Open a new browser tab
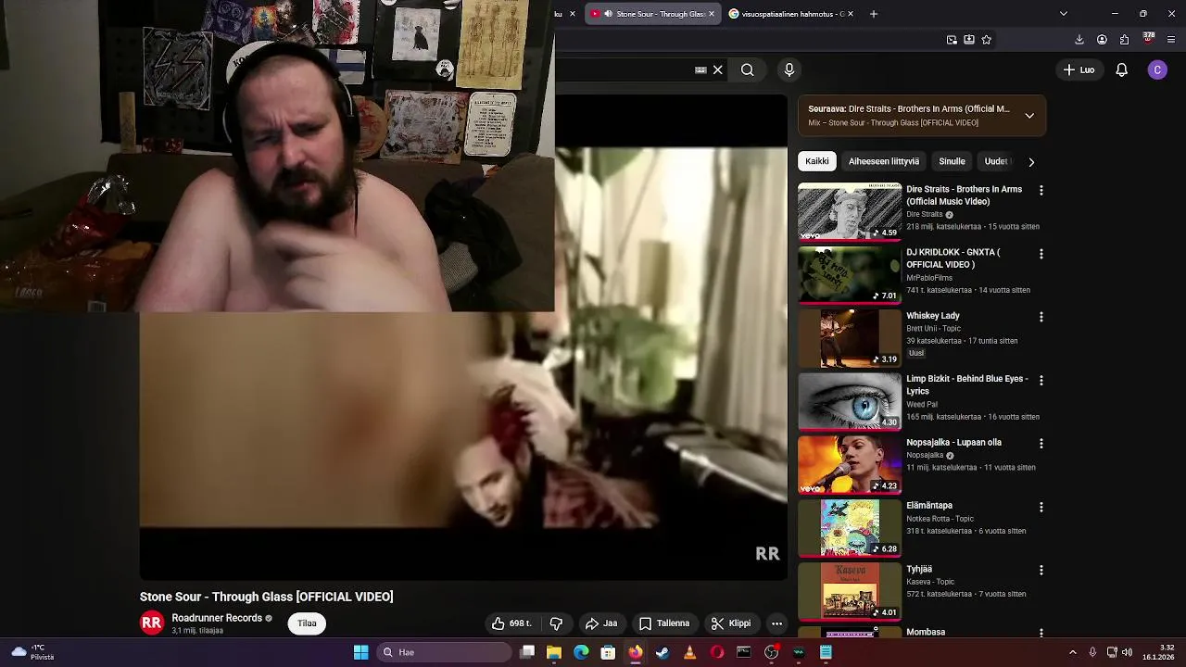The image size is (1186, 667). 873,14
